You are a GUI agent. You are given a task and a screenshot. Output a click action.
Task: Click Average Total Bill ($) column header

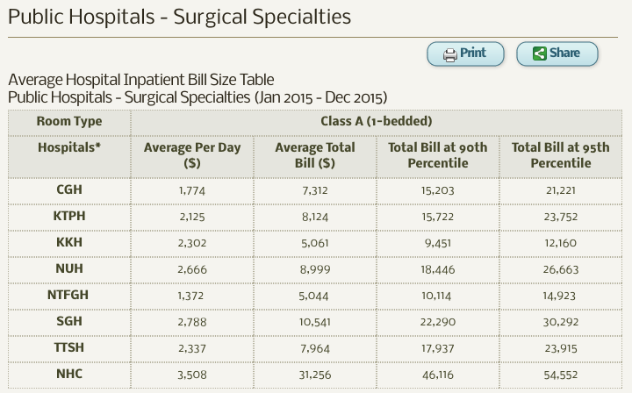click(315, 155)
